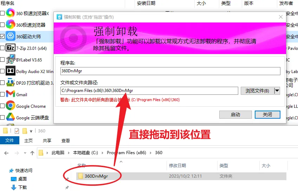The image size is (298, 191).
Task: Open the Explorer quick access toolbar dropdown
Action: [x=31, y=131]
